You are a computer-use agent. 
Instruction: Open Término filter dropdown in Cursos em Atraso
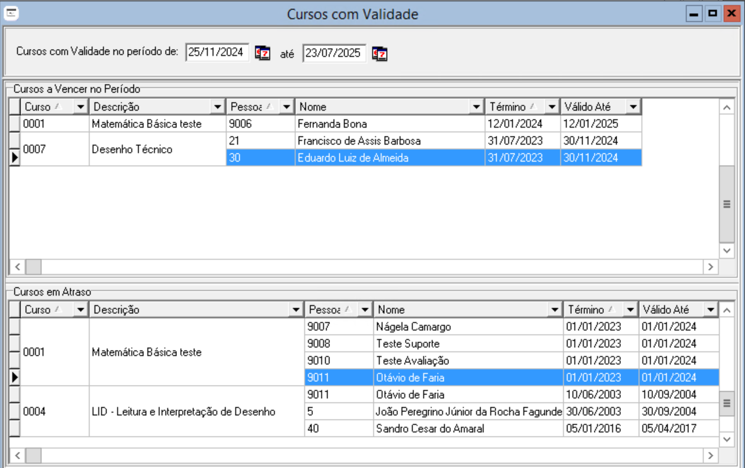630,310
